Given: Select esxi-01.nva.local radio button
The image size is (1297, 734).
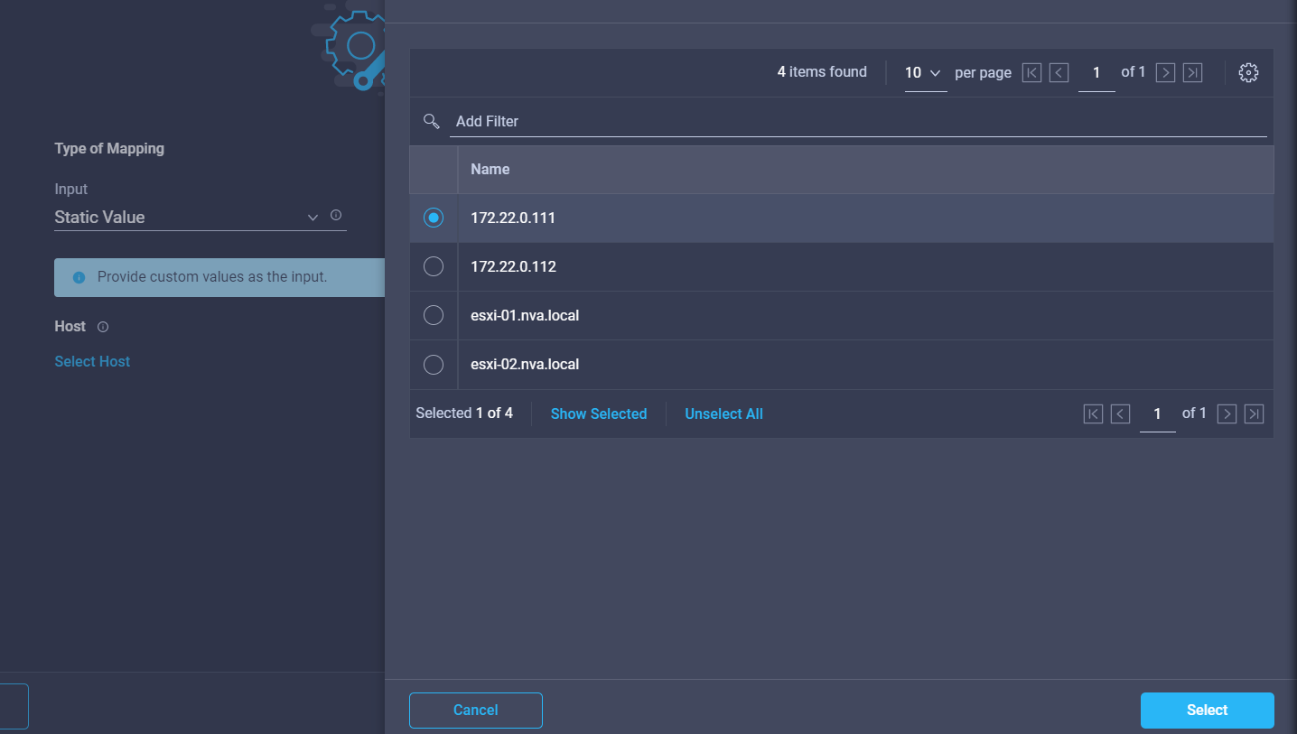Looking at the screenshot, I should coord(434,315).
